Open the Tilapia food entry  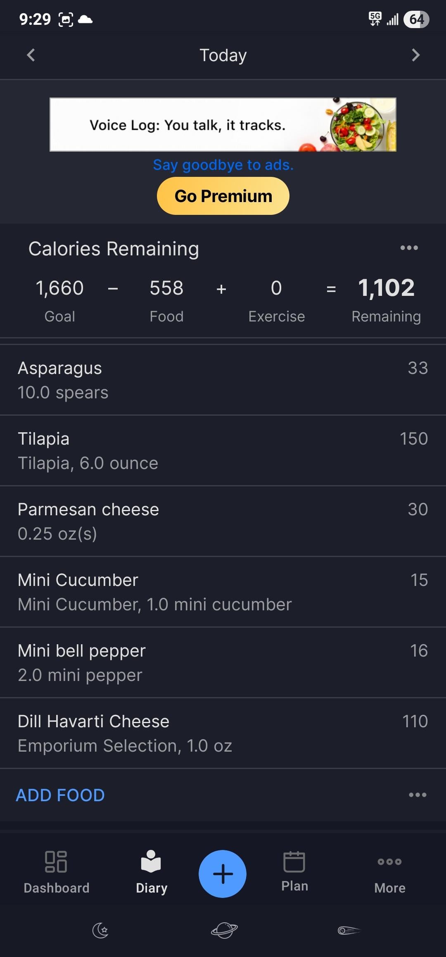[223, 450]
